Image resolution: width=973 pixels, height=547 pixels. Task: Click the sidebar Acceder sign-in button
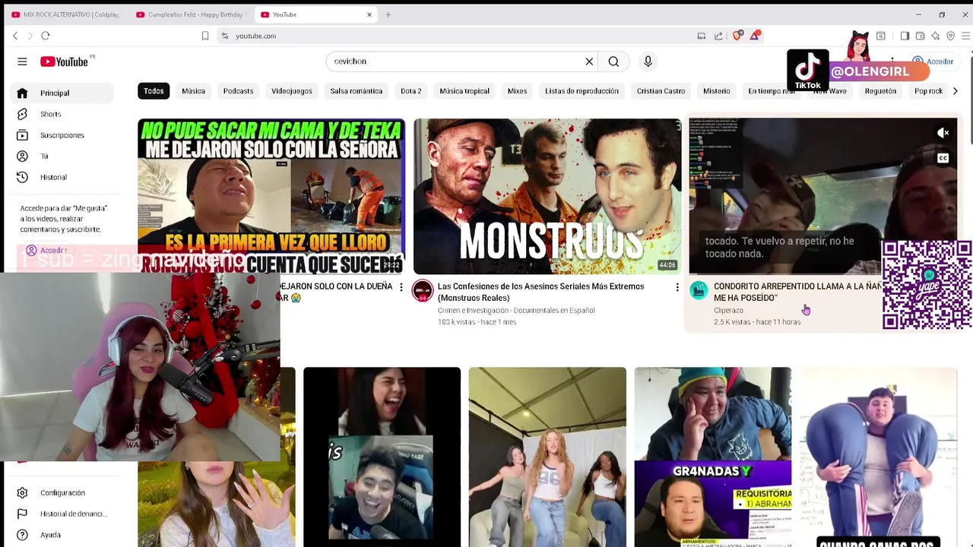pyautogui.click(x=47, y=250)
